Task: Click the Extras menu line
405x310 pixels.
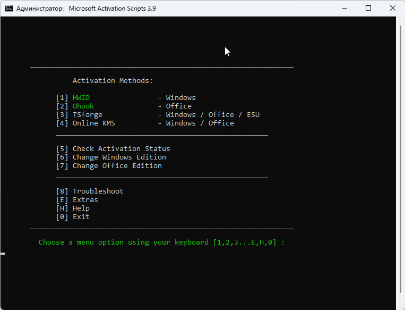Action: coord(85,200)
